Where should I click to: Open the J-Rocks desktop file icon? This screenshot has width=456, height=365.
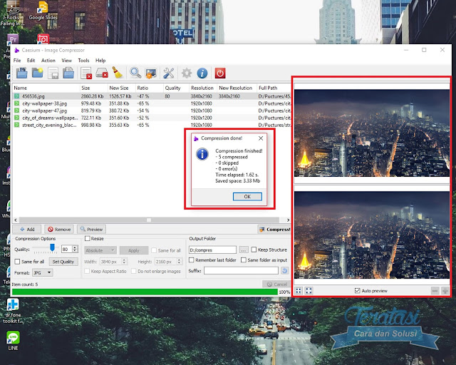click(x=12, y=14)
